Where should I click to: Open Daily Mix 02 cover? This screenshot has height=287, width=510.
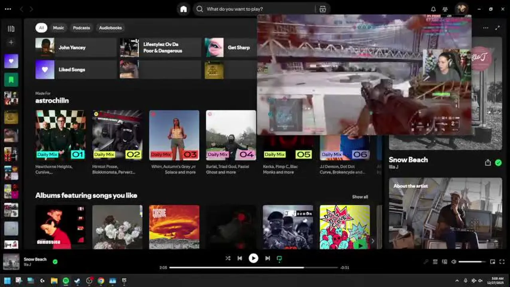click(x=117, y=135)
